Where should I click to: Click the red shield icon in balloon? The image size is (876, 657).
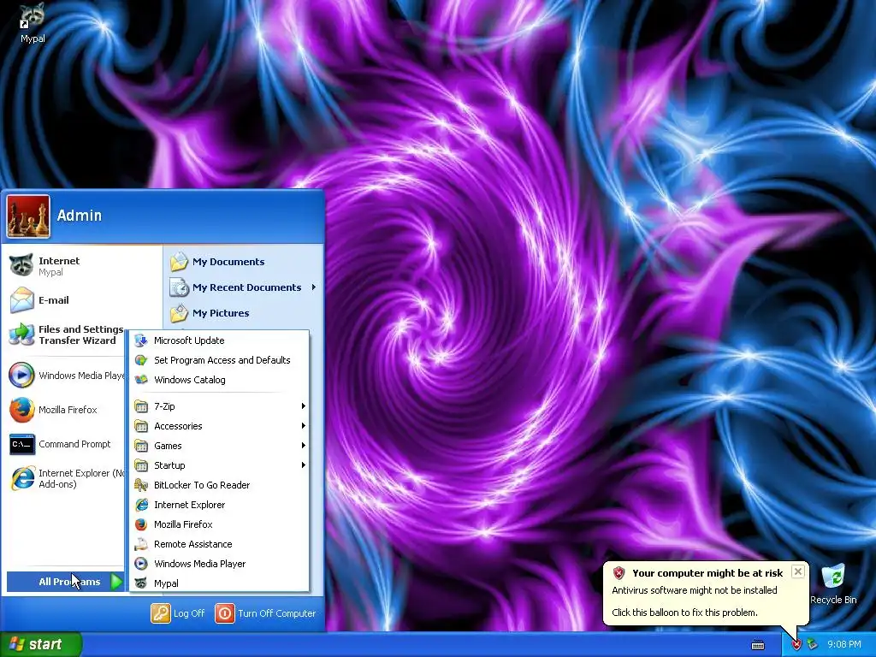619,573
